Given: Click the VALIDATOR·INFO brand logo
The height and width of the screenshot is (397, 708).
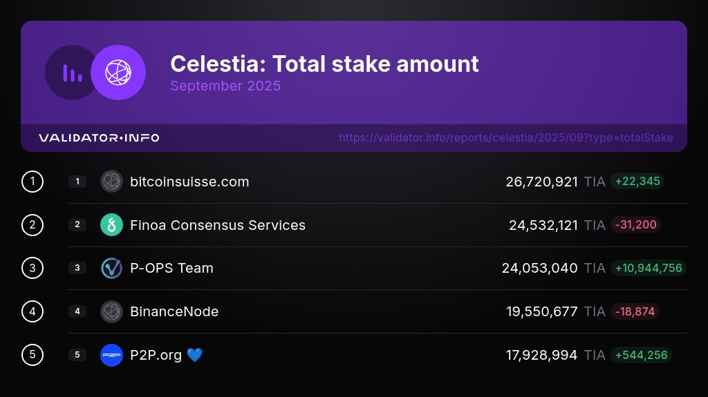Looking at the screenshot, I should (99, 138).
